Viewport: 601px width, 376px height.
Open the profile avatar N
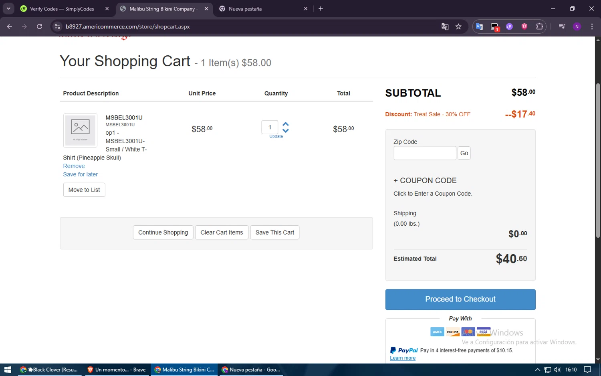(x=577, y=26)
